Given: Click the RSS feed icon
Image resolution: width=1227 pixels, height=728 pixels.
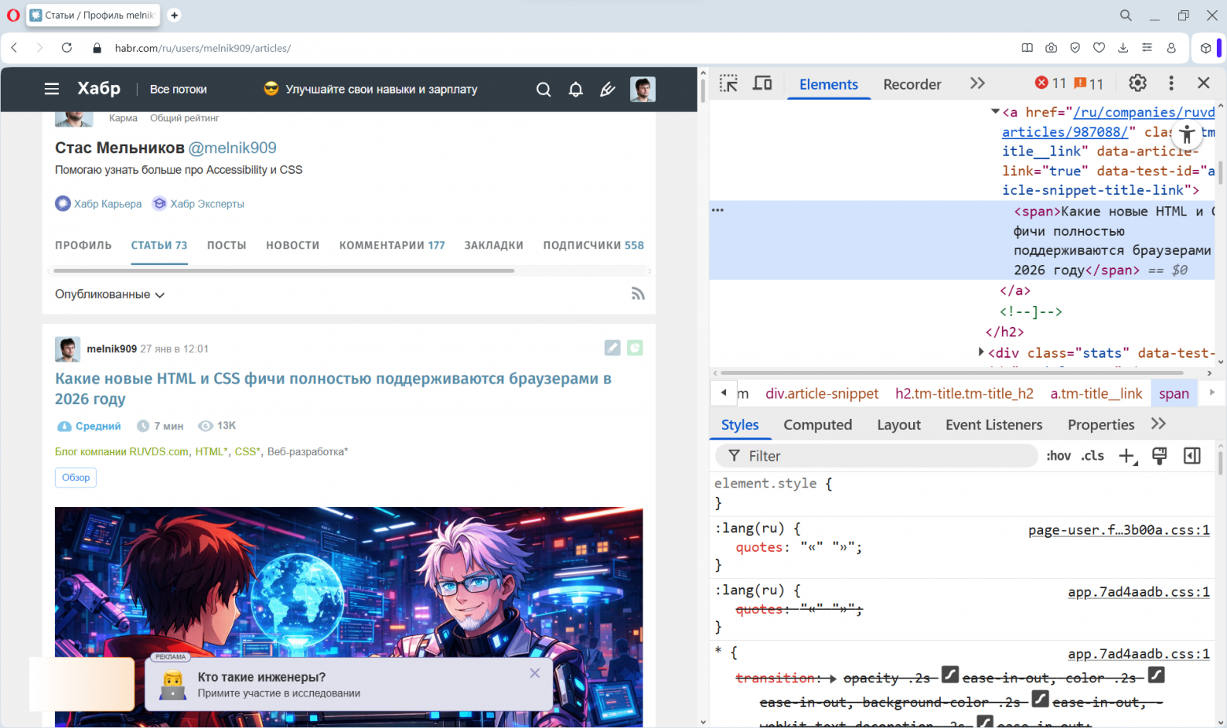Looking at the screenshot, I should pyautogui.click(x=638, y=294).
